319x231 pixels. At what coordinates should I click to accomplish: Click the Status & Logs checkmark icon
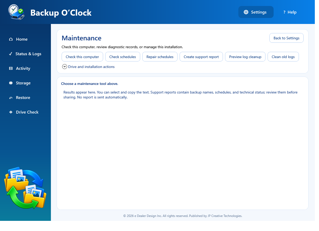10,54
